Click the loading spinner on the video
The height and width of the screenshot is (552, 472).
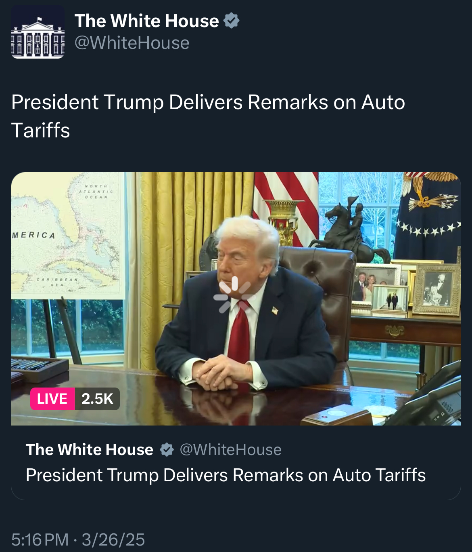click(235, 294)
